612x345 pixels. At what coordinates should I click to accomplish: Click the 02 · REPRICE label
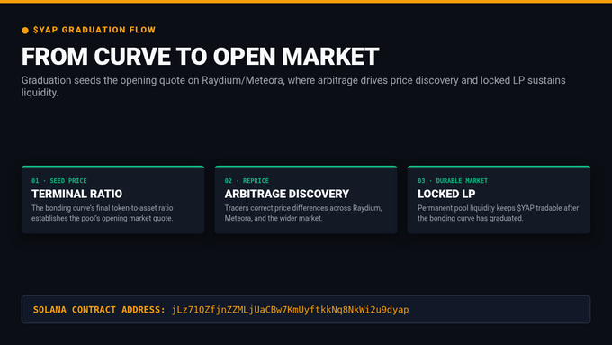click(247, 180)
